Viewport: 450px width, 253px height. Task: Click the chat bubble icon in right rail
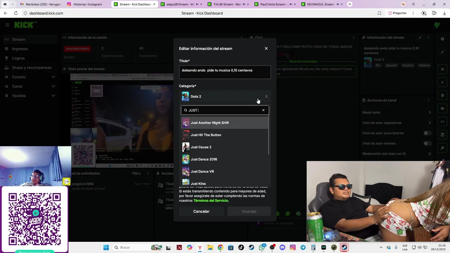click(x=443, y=108)
